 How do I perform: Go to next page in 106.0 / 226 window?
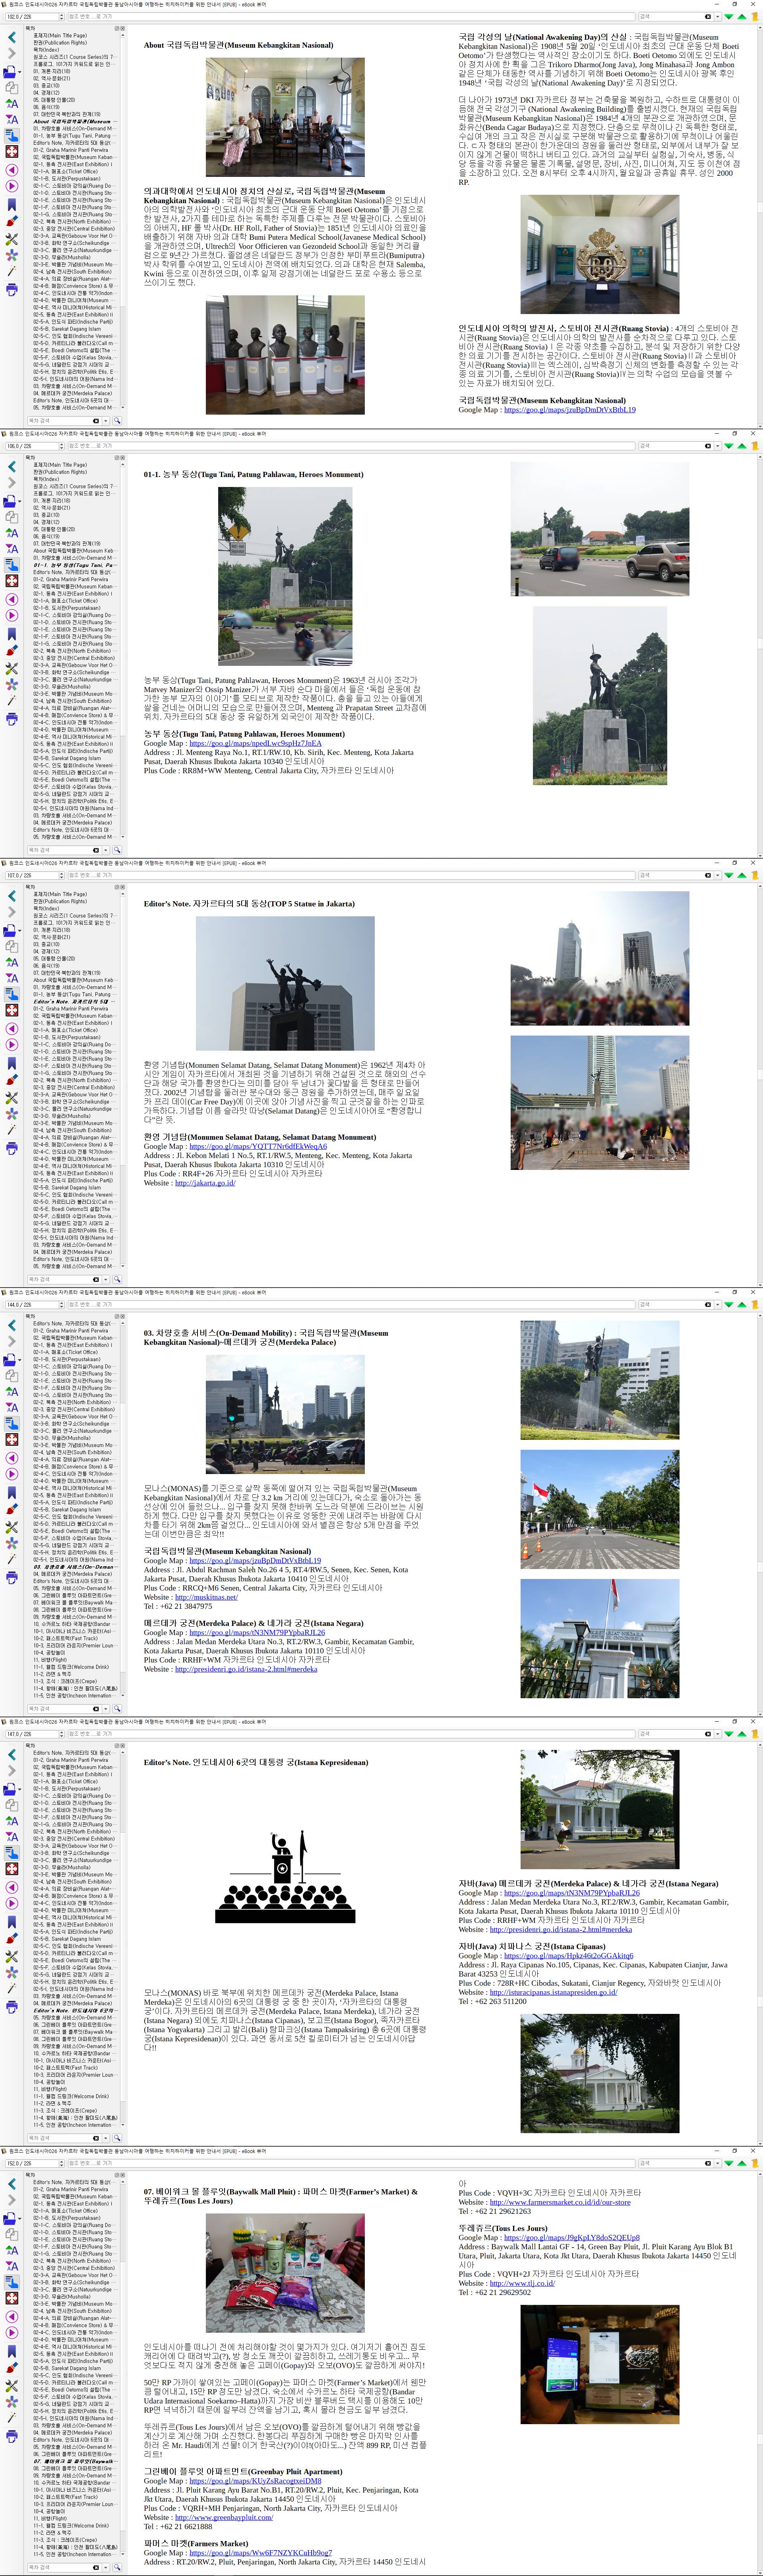coord(11,615)
